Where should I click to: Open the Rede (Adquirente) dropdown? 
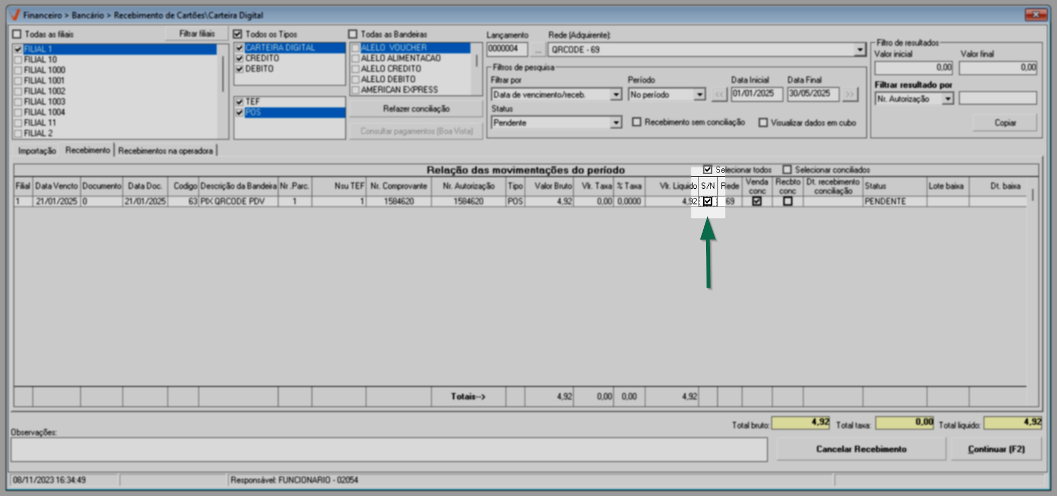click(x=859, y=50)
